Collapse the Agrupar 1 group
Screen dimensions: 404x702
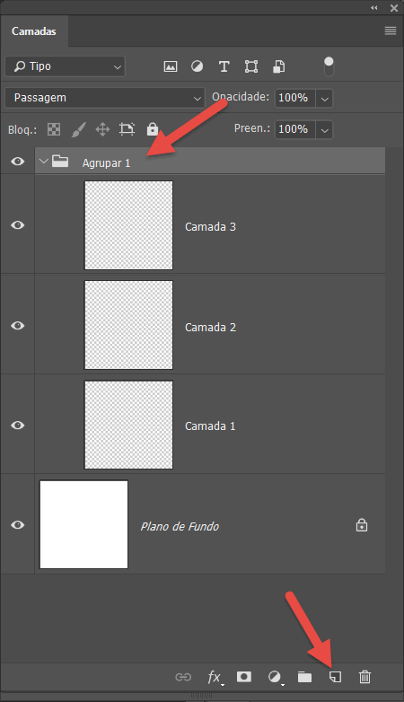pyautogui.click(x=43, y=161)
